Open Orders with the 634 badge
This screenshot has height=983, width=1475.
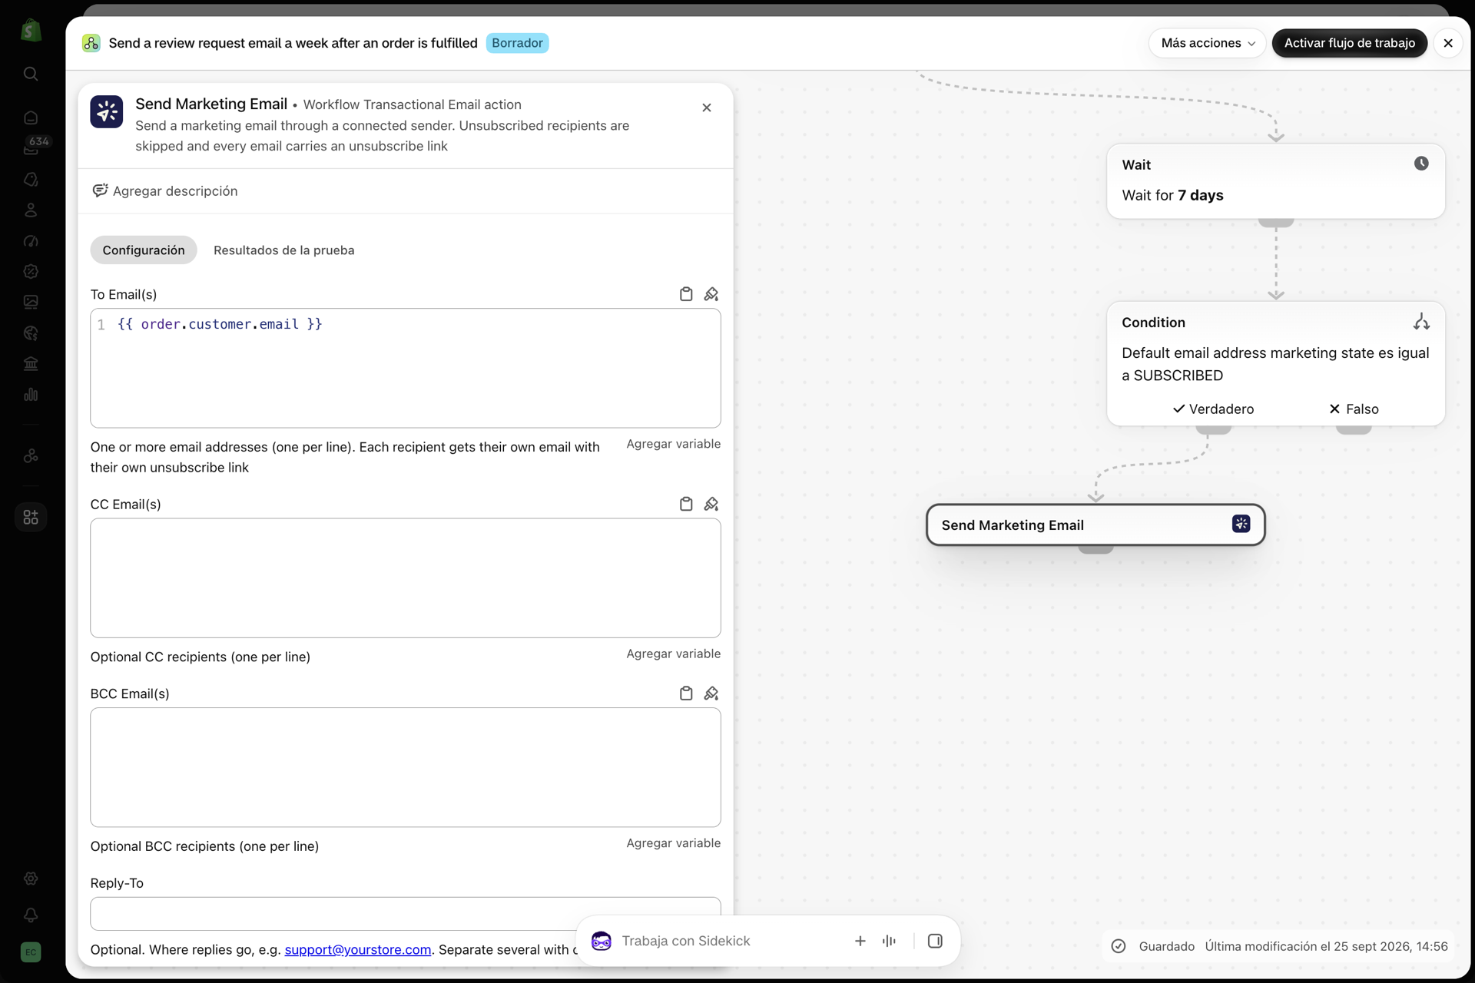[x=31, y=147]
